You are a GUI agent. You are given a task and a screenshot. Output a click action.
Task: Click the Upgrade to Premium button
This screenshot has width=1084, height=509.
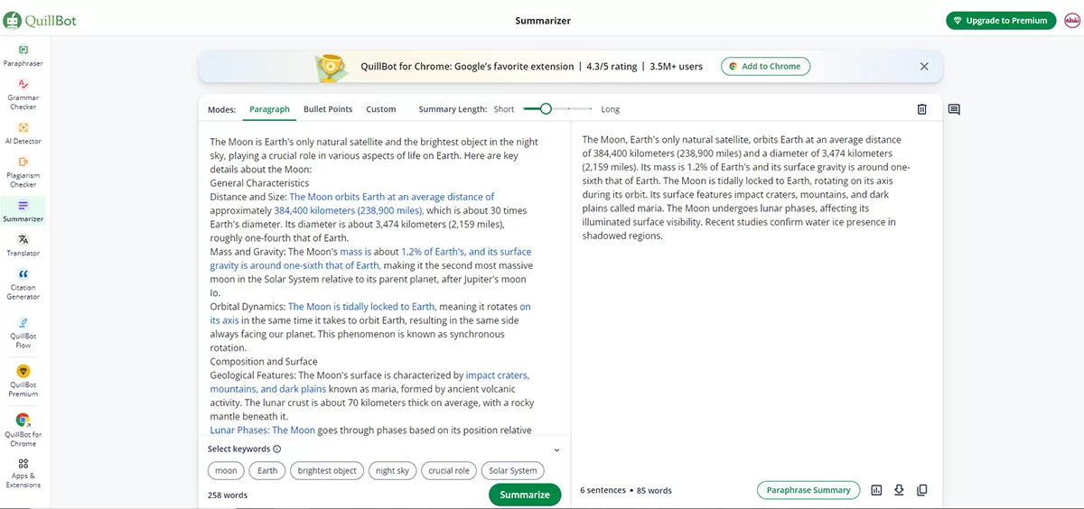[1001, 20]
